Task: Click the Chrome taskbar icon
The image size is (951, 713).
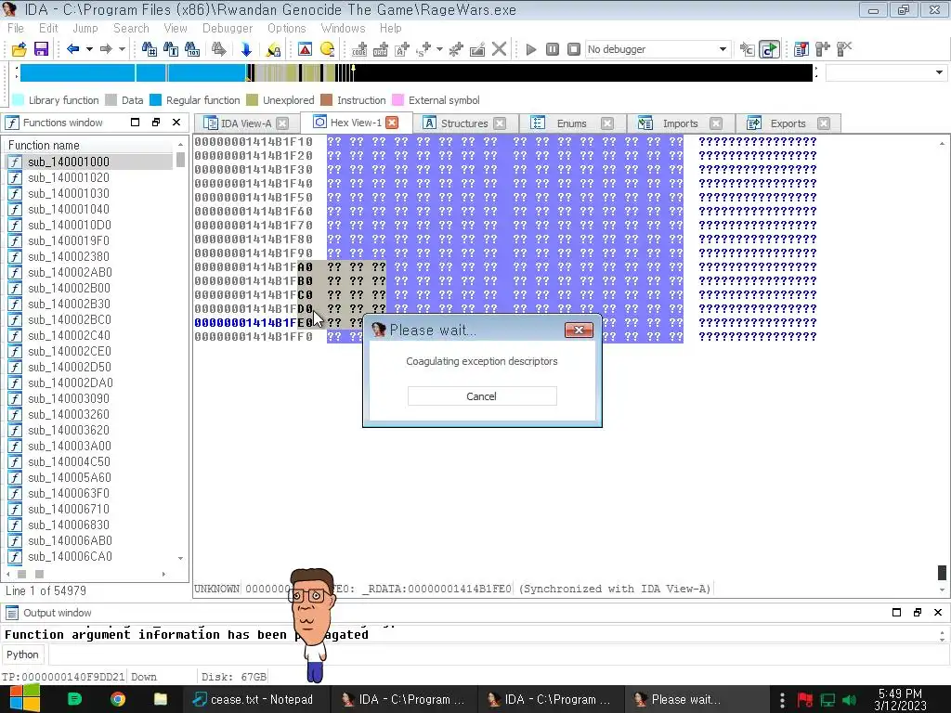Action: click(118, 699)
